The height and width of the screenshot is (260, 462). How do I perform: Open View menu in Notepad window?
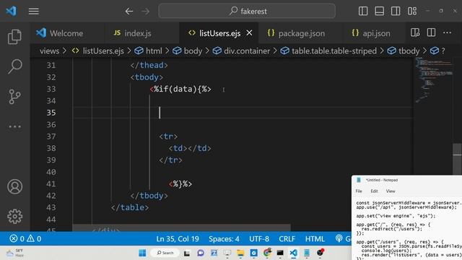391,191
